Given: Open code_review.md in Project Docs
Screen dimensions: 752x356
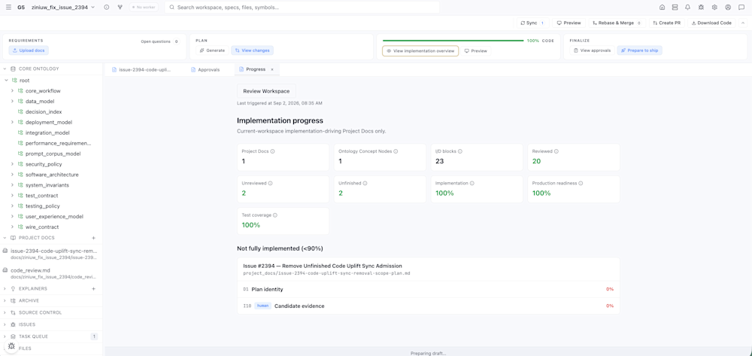Looking at the screenshot, I should coord(50,273).
